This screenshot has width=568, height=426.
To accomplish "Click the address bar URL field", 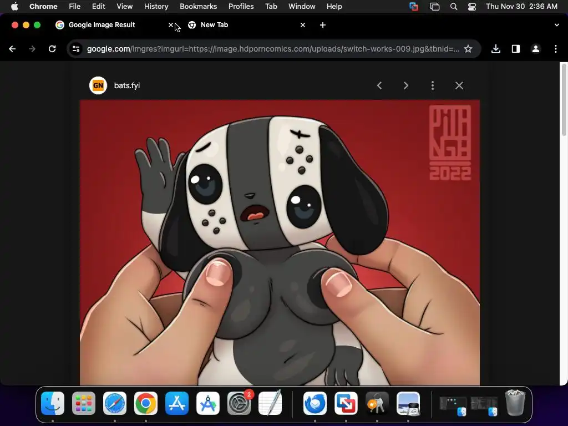I will (273, 49).
